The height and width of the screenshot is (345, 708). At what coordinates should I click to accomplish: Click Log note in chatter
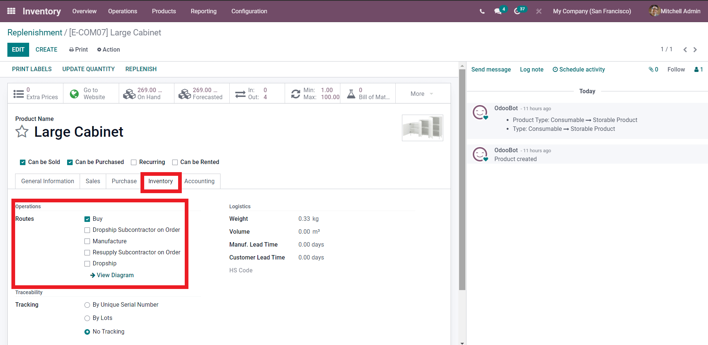point(531,69)
